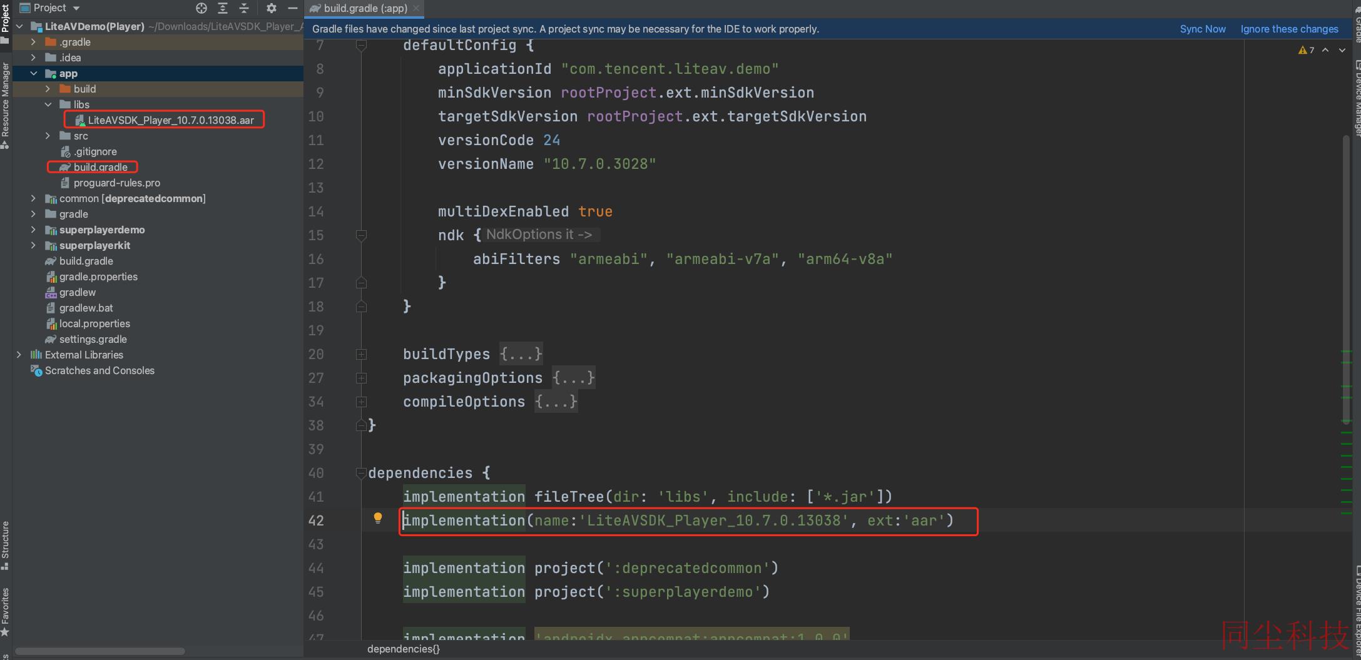Open the Favorites side tab
Screen dimensions: 1361x660
pos(5,612)
